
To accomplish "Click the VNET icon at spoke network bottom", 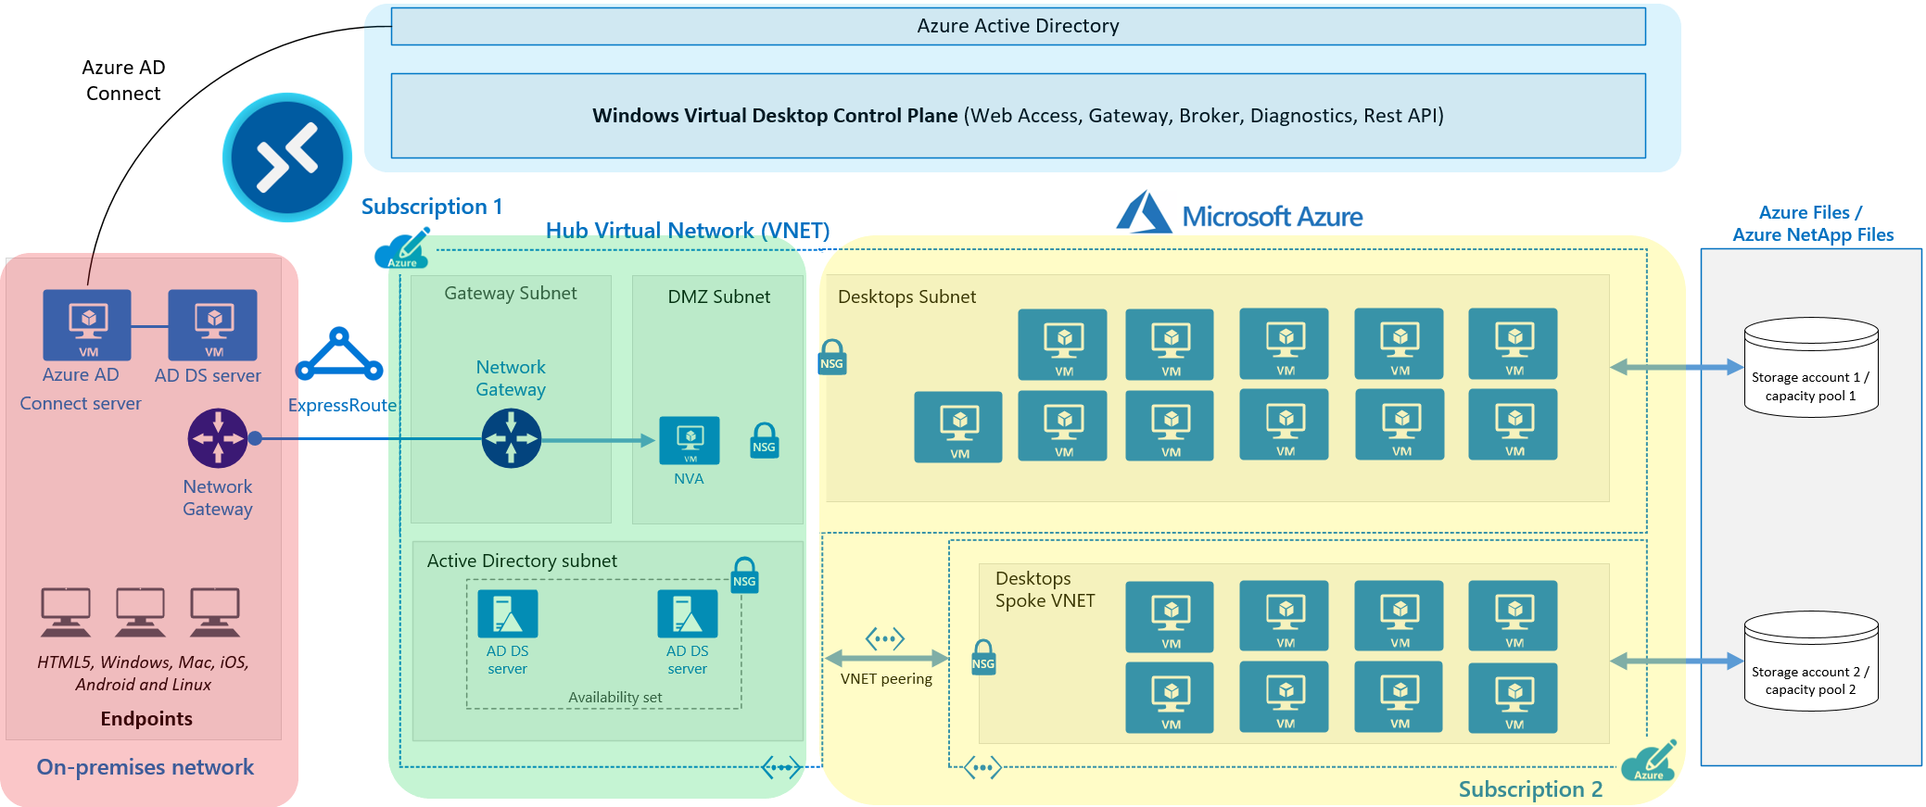I will [982, 767].
